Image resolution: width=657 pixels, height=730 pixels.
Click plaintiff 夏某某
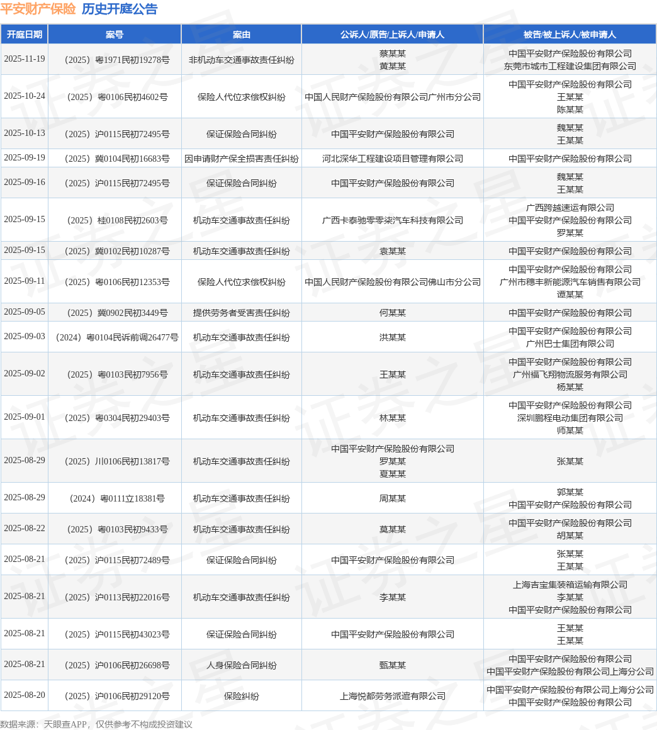(393, 474)
